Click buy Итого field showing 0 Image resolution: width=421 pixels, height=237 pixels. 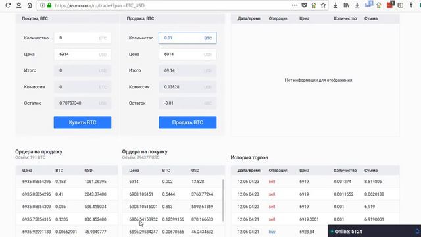click(82, 70)
